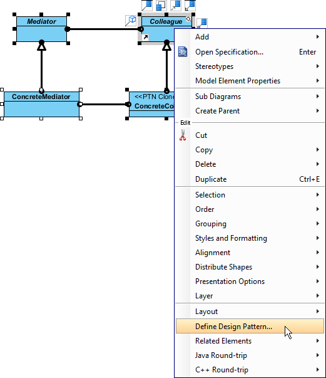The image size is (326, 378).
Task: Click the Mediator to Colleague association line
Action: (x=104, y=29)
